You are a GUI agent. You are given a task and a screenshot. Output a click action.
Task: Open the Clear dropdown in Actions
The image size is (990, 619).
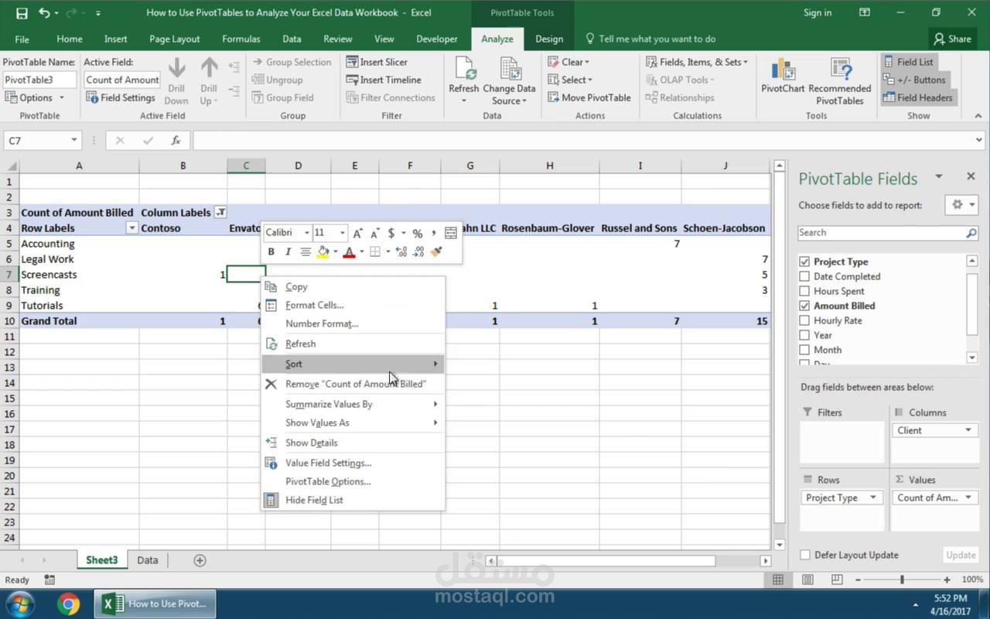[568, 62]
